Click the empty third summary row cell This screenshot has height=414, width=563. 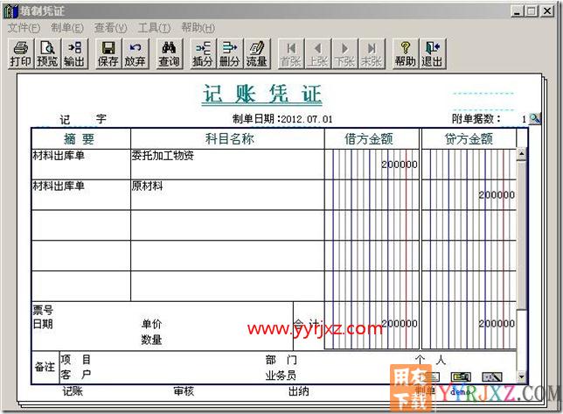pos(80,225)
